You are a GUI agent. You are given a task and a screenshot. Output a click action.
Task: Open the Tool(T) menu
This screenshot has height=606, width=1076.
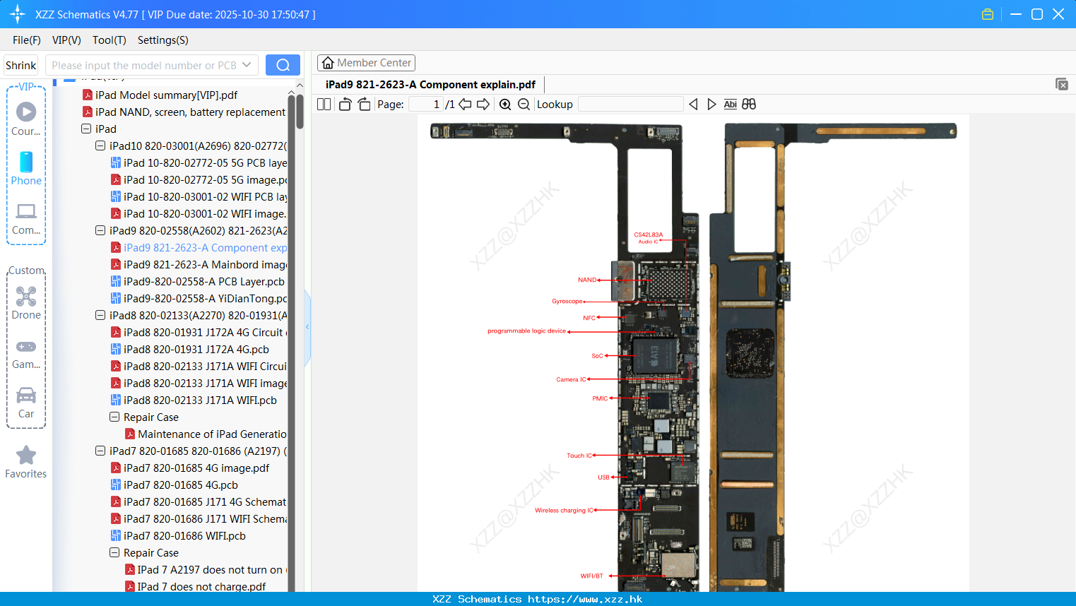click(110, 40)
